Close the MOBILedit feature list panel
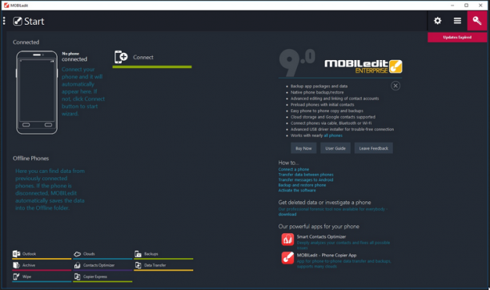 (396, 86)
